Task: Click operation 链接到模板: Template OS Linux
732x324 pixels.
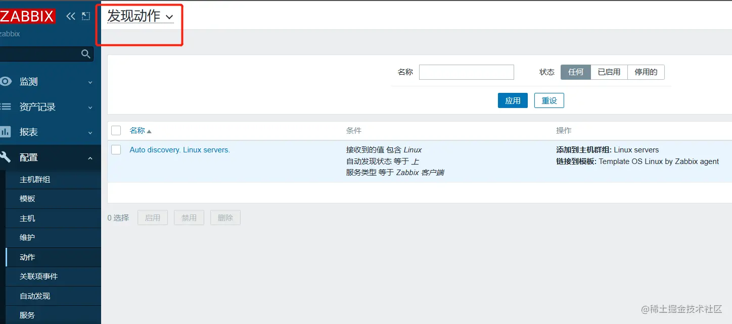Action: [x=637, y=161]
